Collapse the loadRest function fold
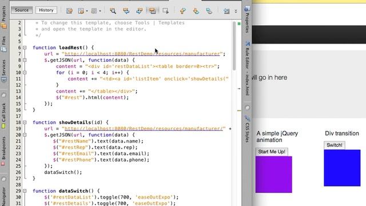Screen dimensions: 366x206 pyautogui.click(x=25, y=47)
